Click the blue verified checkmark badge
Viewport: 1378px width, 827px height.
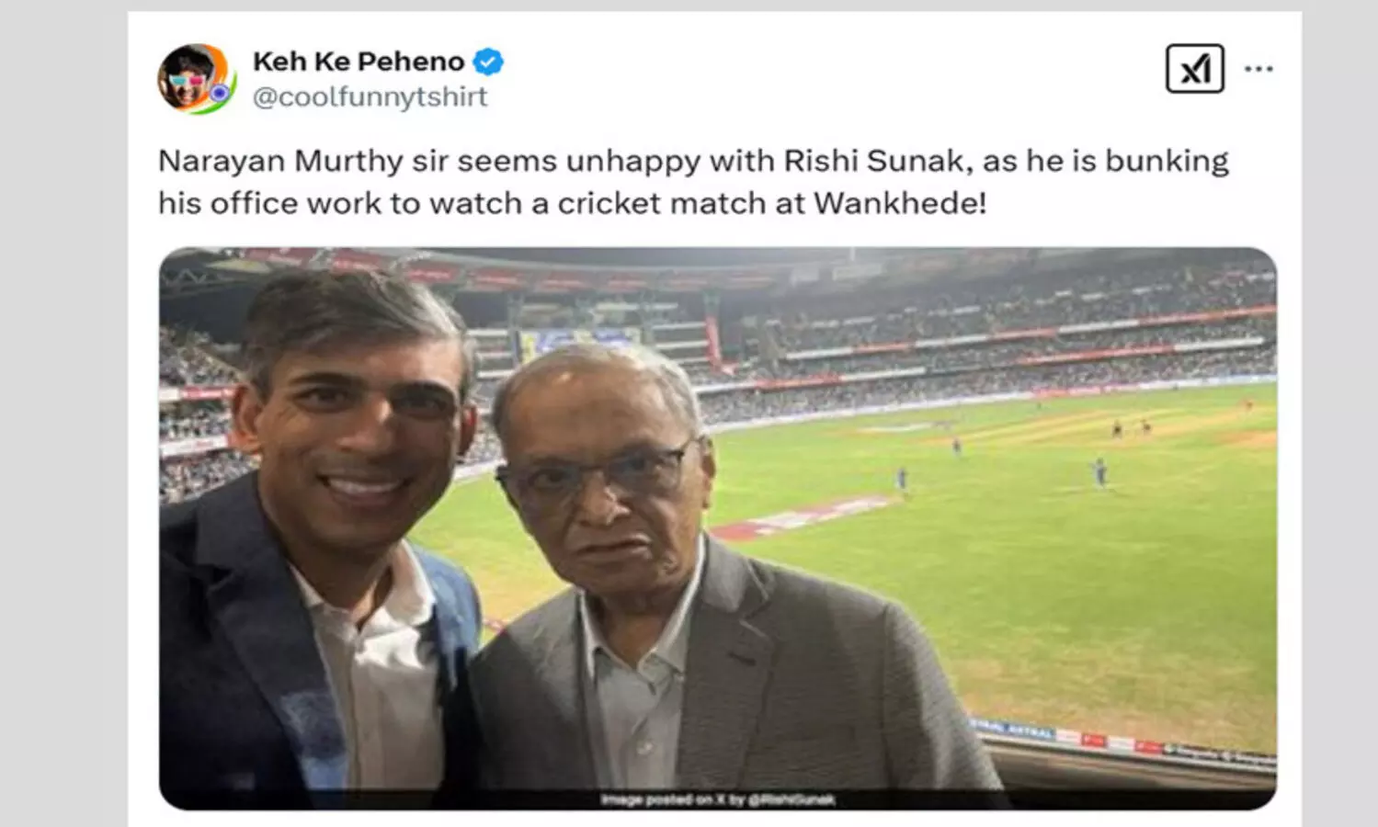click(488, 62)
